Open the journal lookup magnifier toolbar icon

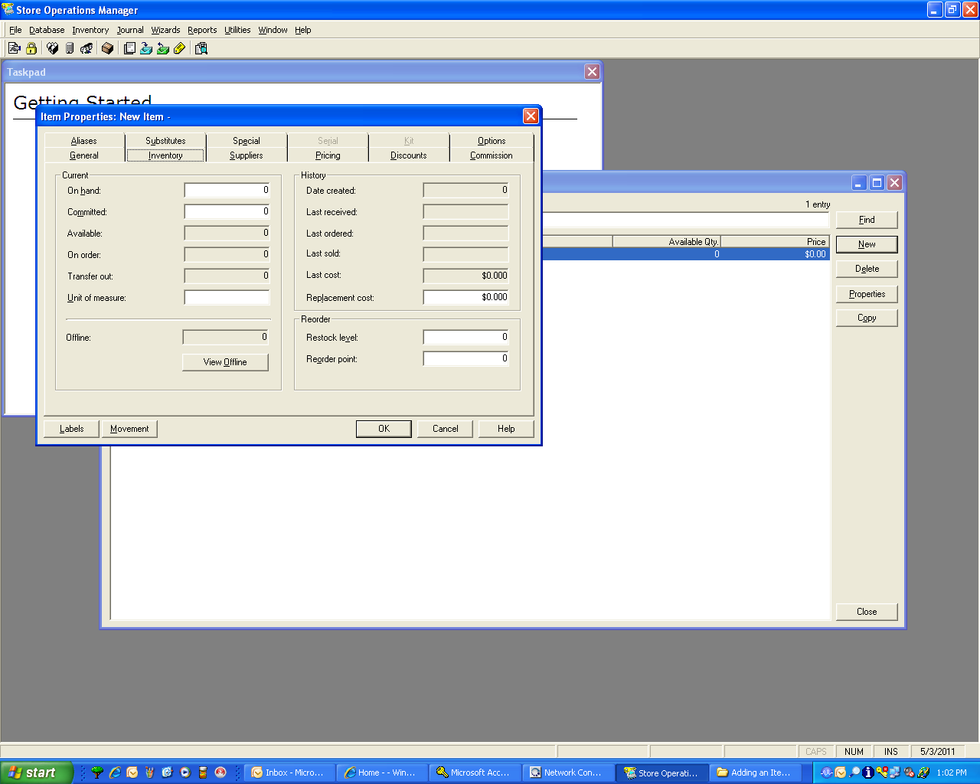[x=201, y=47]
